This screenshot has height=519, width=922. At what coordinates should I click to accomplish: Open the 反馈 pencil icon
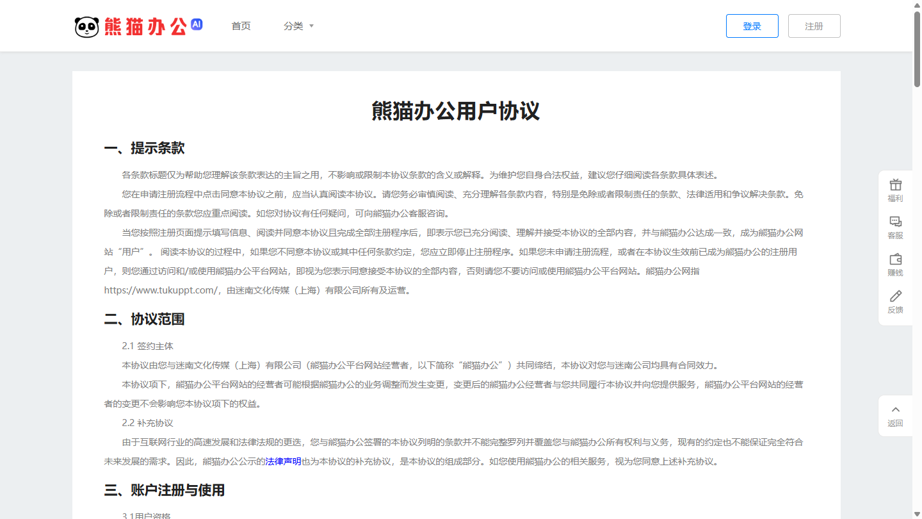(895, 296)
